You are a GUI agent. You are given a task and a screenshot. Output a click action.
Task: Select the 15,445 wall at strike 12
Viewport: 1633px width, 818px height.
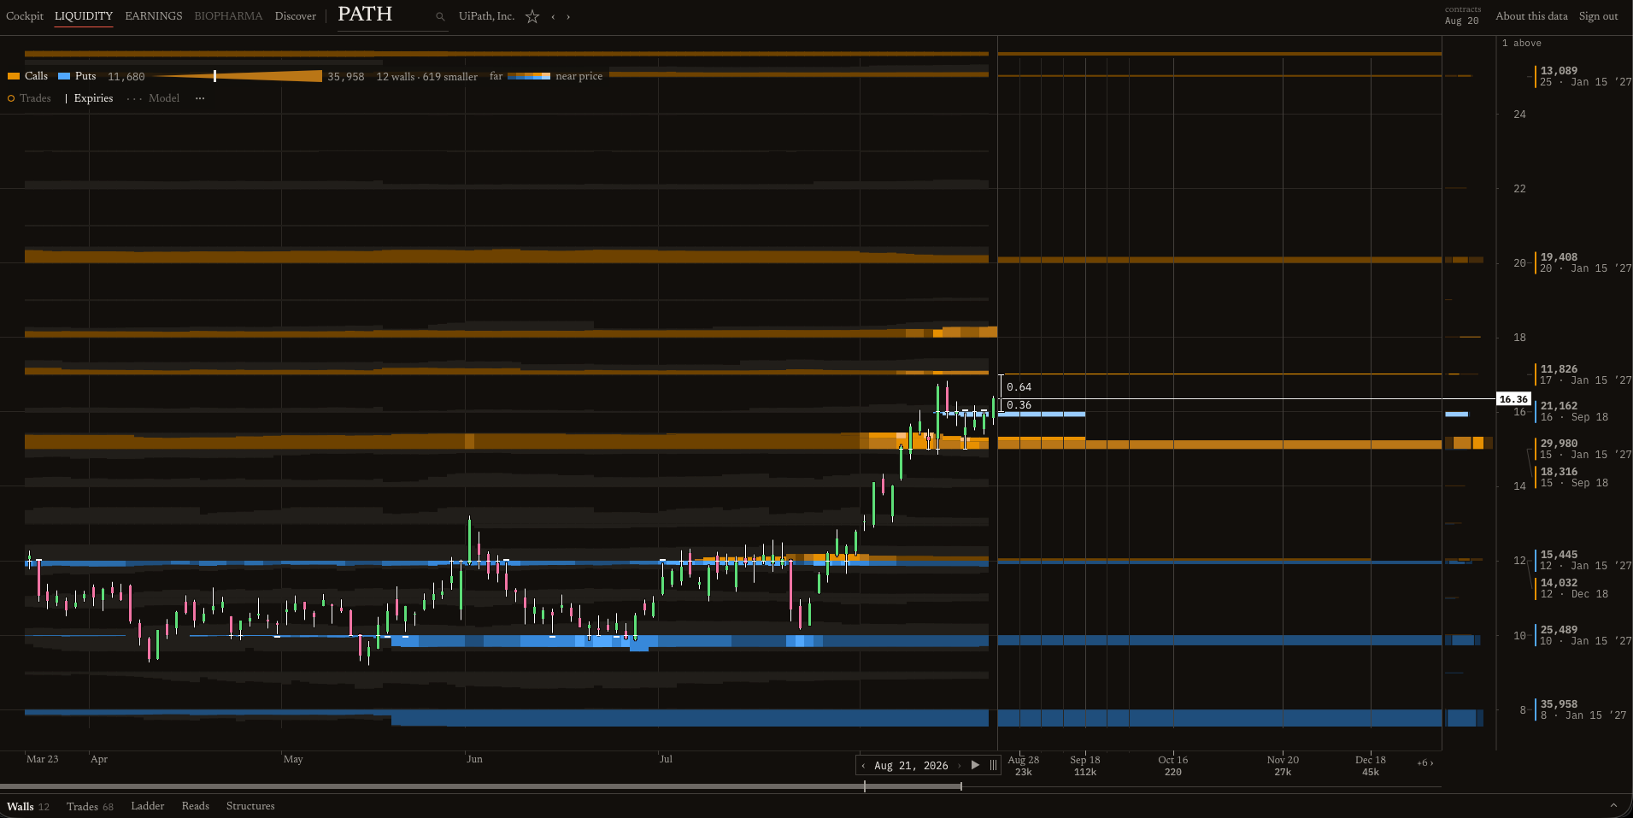(1584, 560)
